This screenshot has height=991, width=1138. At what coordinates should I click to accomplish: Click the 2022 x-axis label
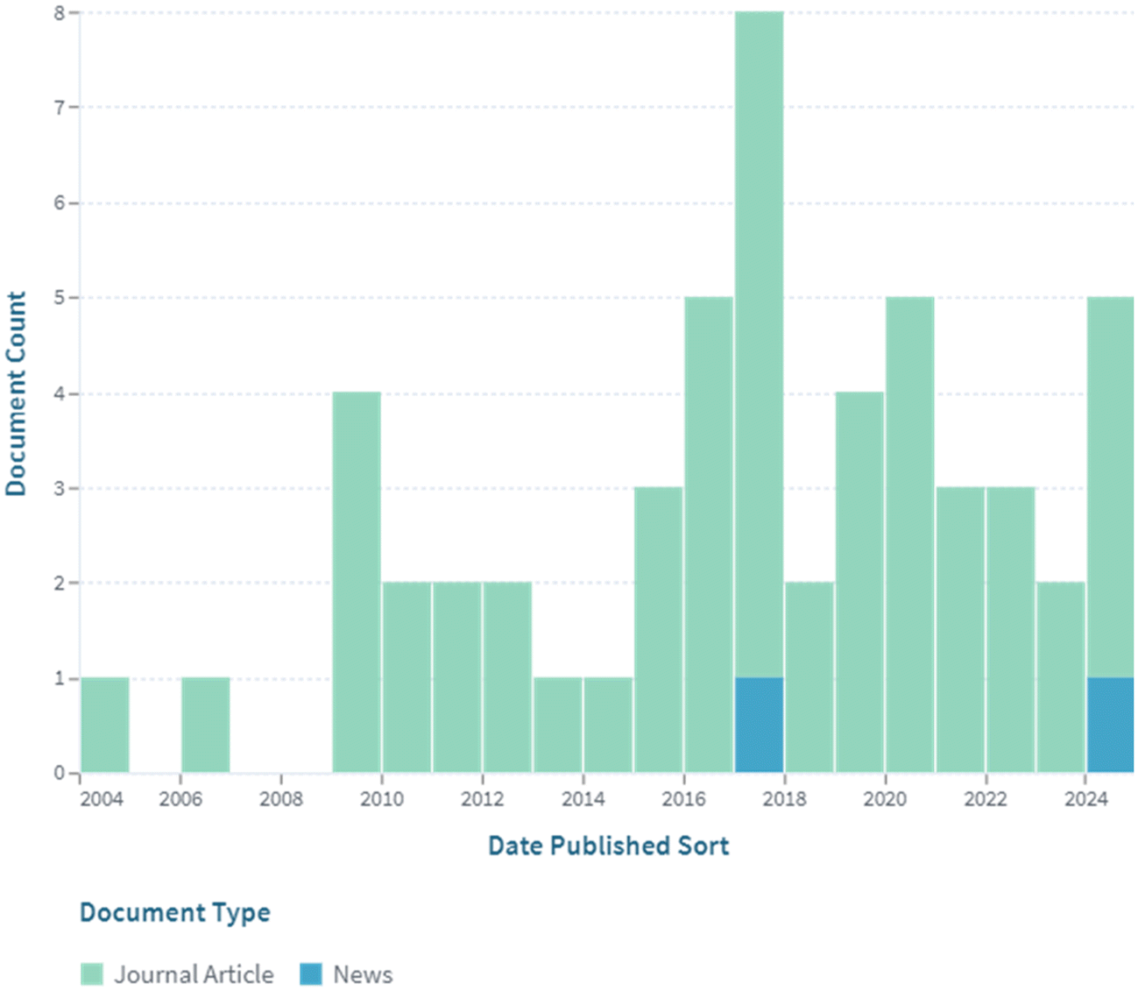(x=986, y=799)
